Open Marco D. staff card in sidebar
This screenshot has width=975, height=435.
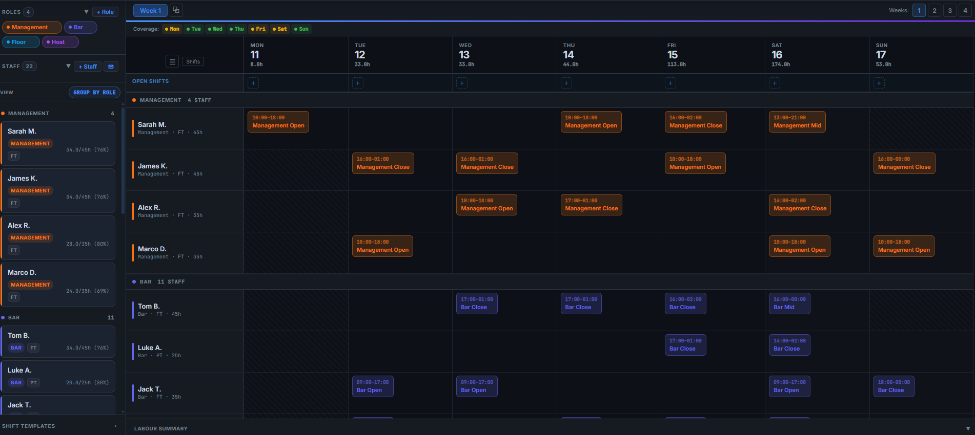click(58, 285)
